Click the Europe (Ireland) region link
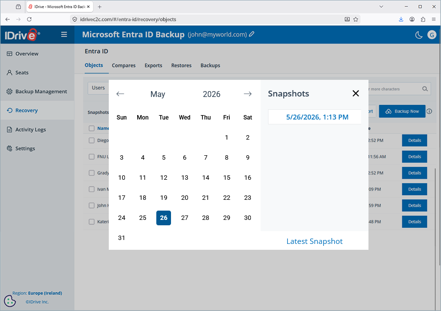The height and width of the screenshot is (311, 441). [45, 293]
